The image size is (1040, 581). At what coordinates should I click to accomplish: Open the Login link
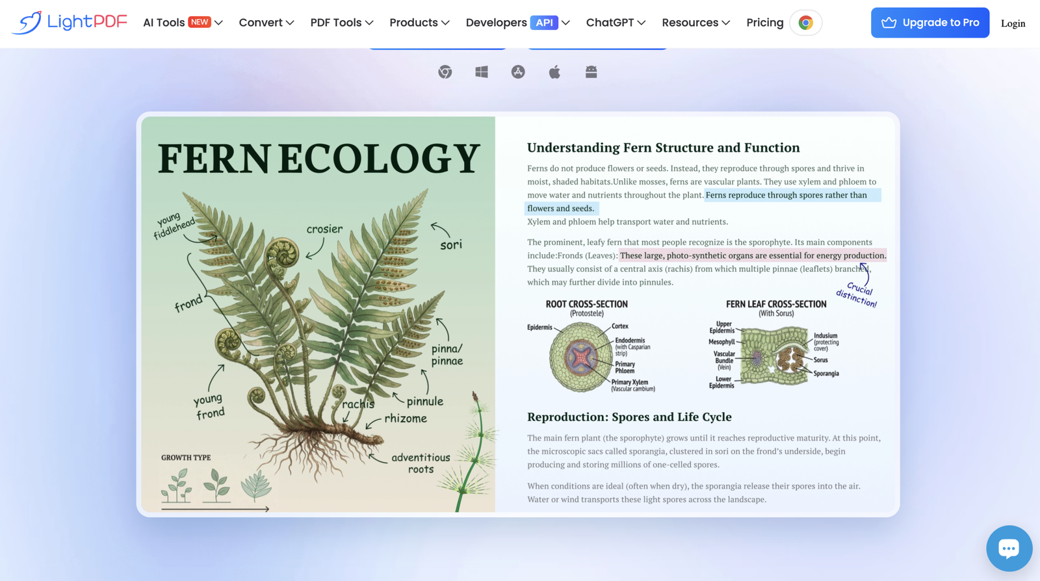coord(1013,23)
